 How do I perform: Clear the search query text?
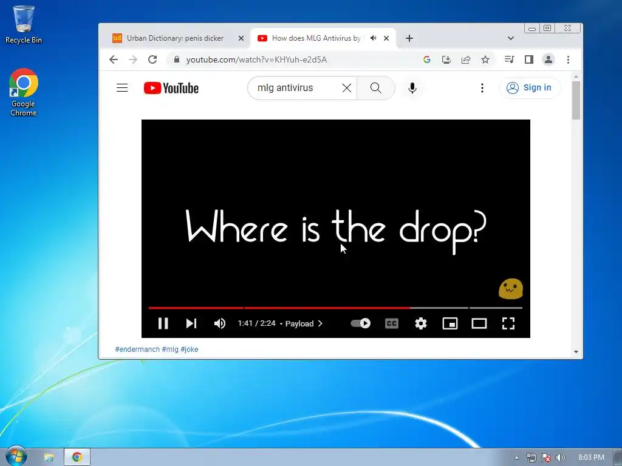(x=347, y=88)
